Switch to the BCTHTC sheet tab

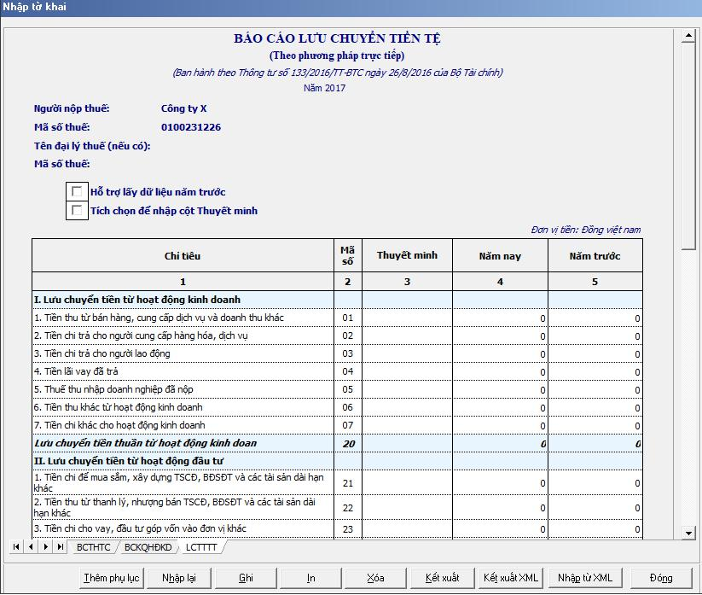[x=93, y=547]
